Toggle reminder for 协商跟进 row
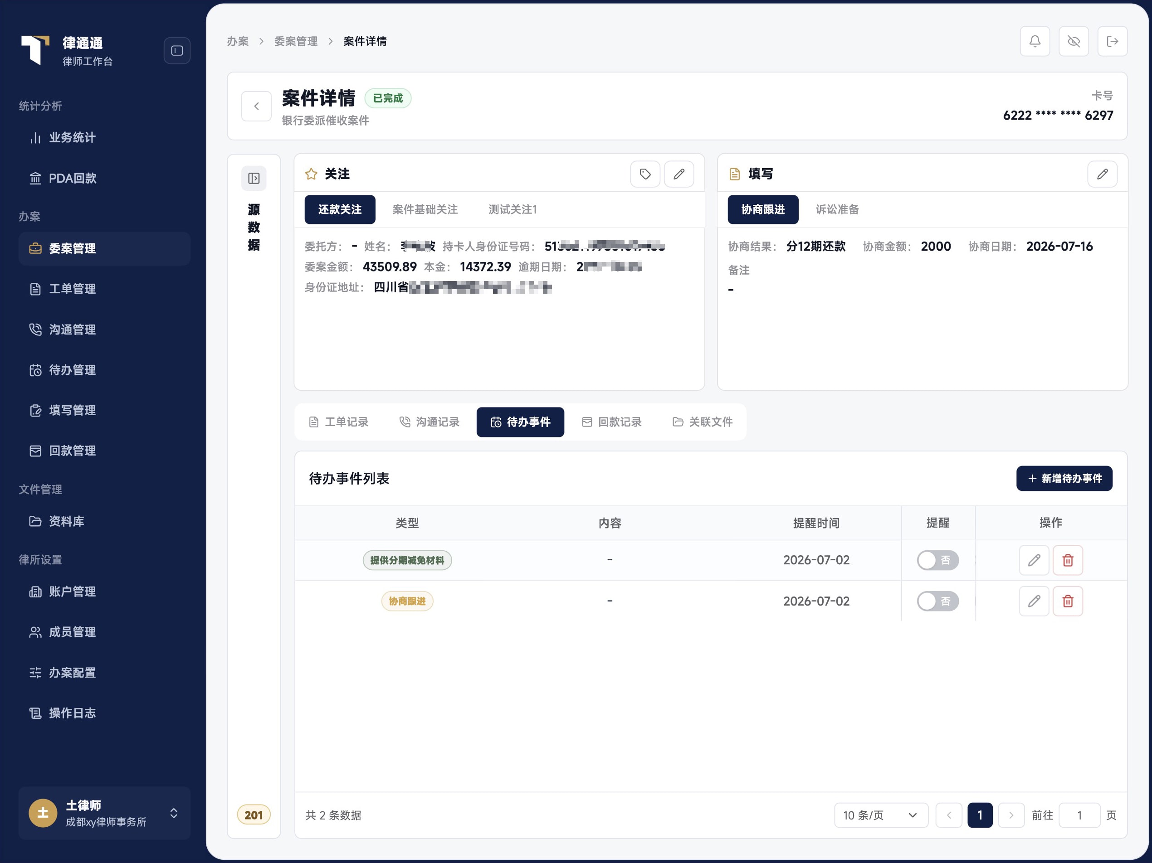Image resolution: width=1152 pixels, height=863 pixels. coord(937,601)
